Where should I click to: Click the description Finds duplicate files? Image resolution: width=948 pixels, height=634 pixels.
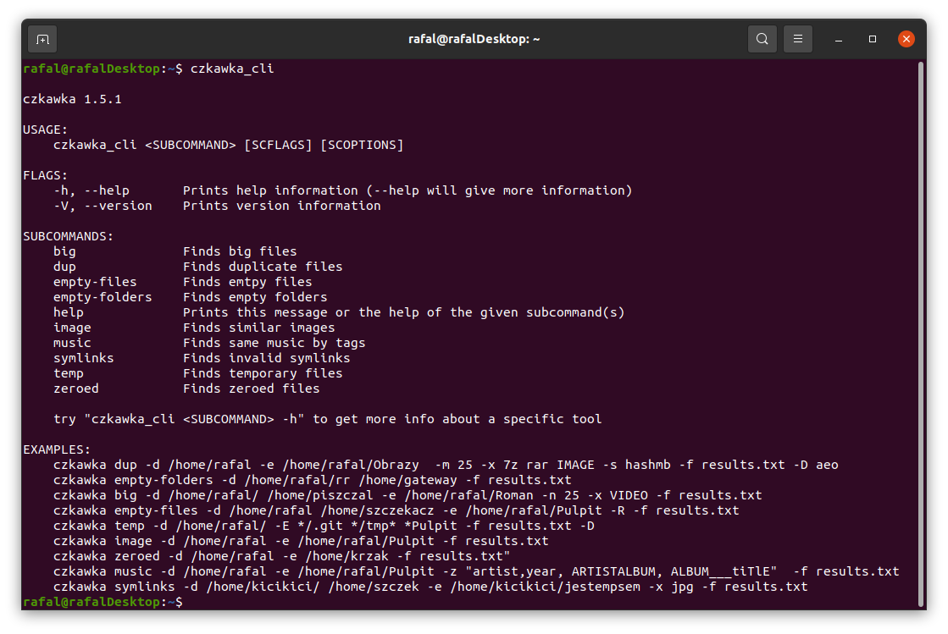pyautogui.click(x=263, y=267)
